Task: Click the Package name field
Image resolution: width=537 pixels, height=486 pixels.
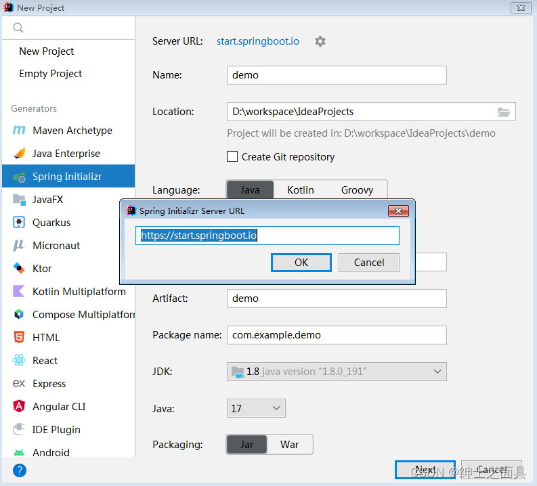Action: tap(337, 335)
